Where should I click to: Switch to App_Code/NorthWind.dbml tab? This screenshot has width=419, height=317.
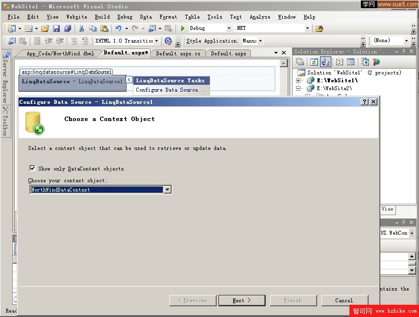click(x=60, y=53)
